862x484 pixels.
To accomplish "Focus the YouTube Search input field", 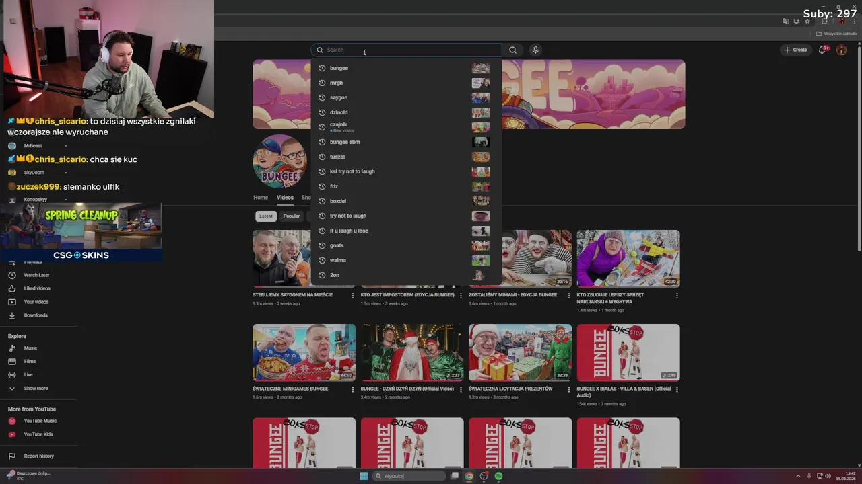I will tap(407, 50).
